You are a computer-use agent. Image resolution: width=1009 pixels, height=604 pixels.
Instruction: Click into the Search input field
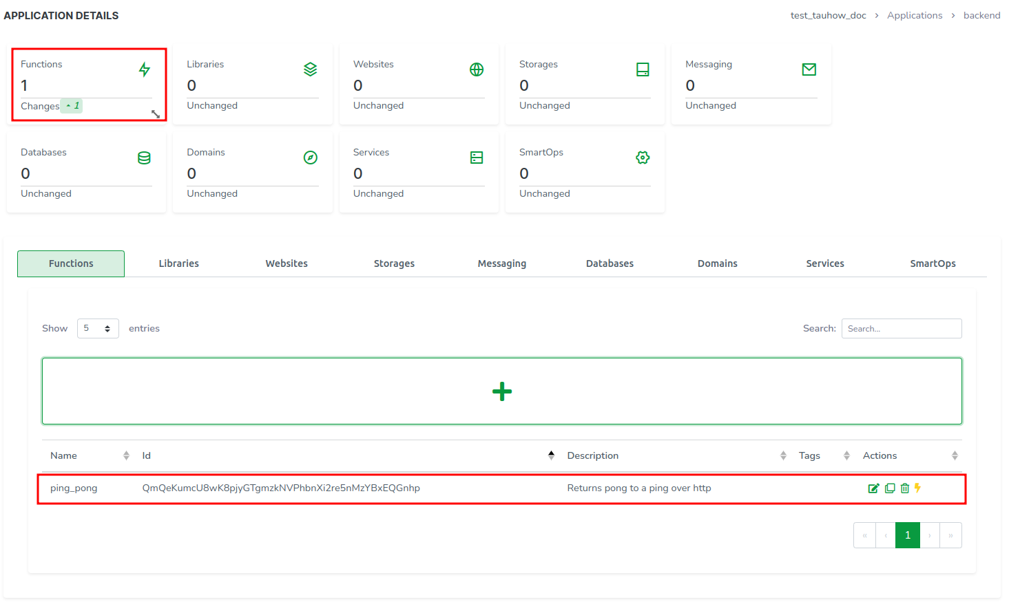coord(901,329)
